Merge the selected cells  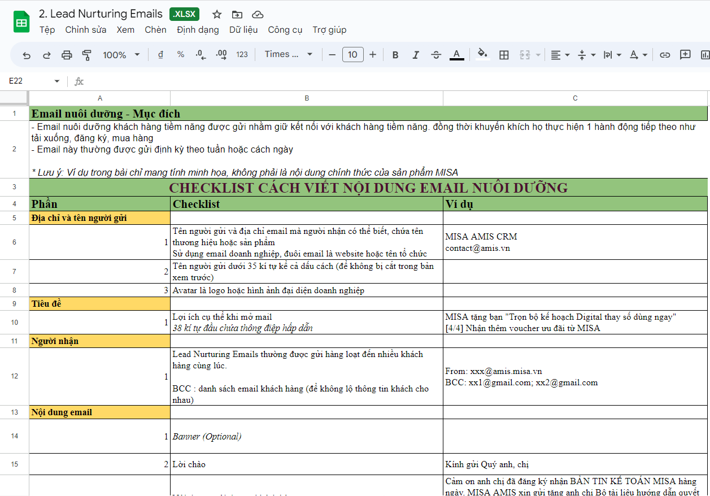click(525, 55)
